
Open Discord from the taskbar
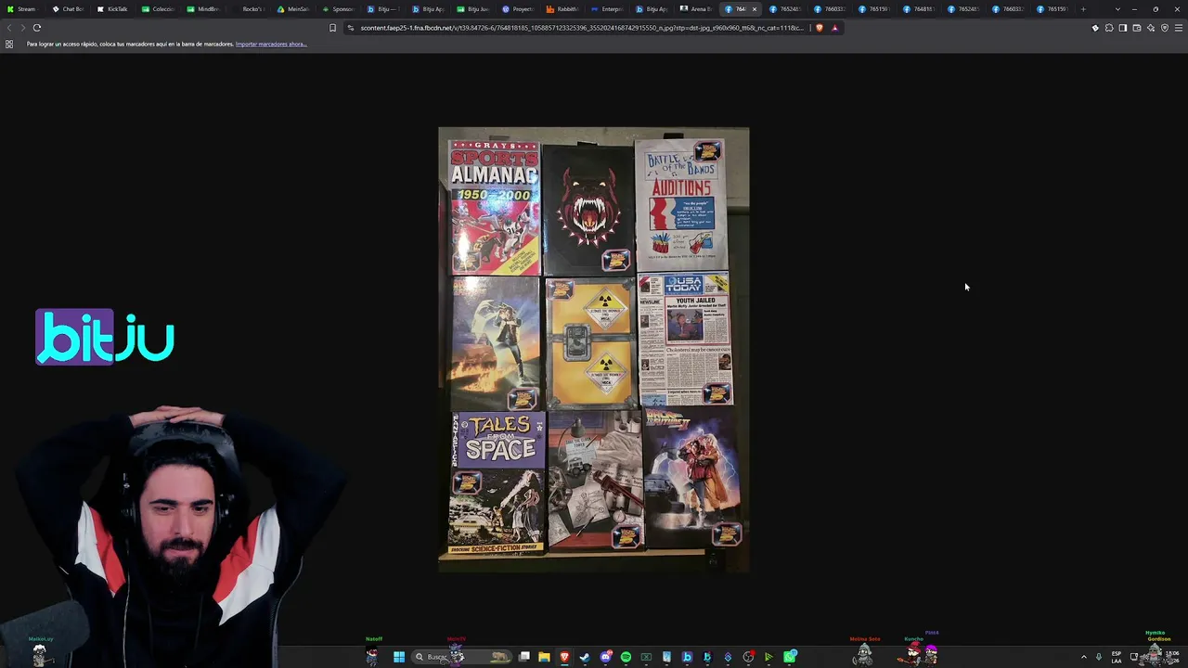tap(605, 657)
